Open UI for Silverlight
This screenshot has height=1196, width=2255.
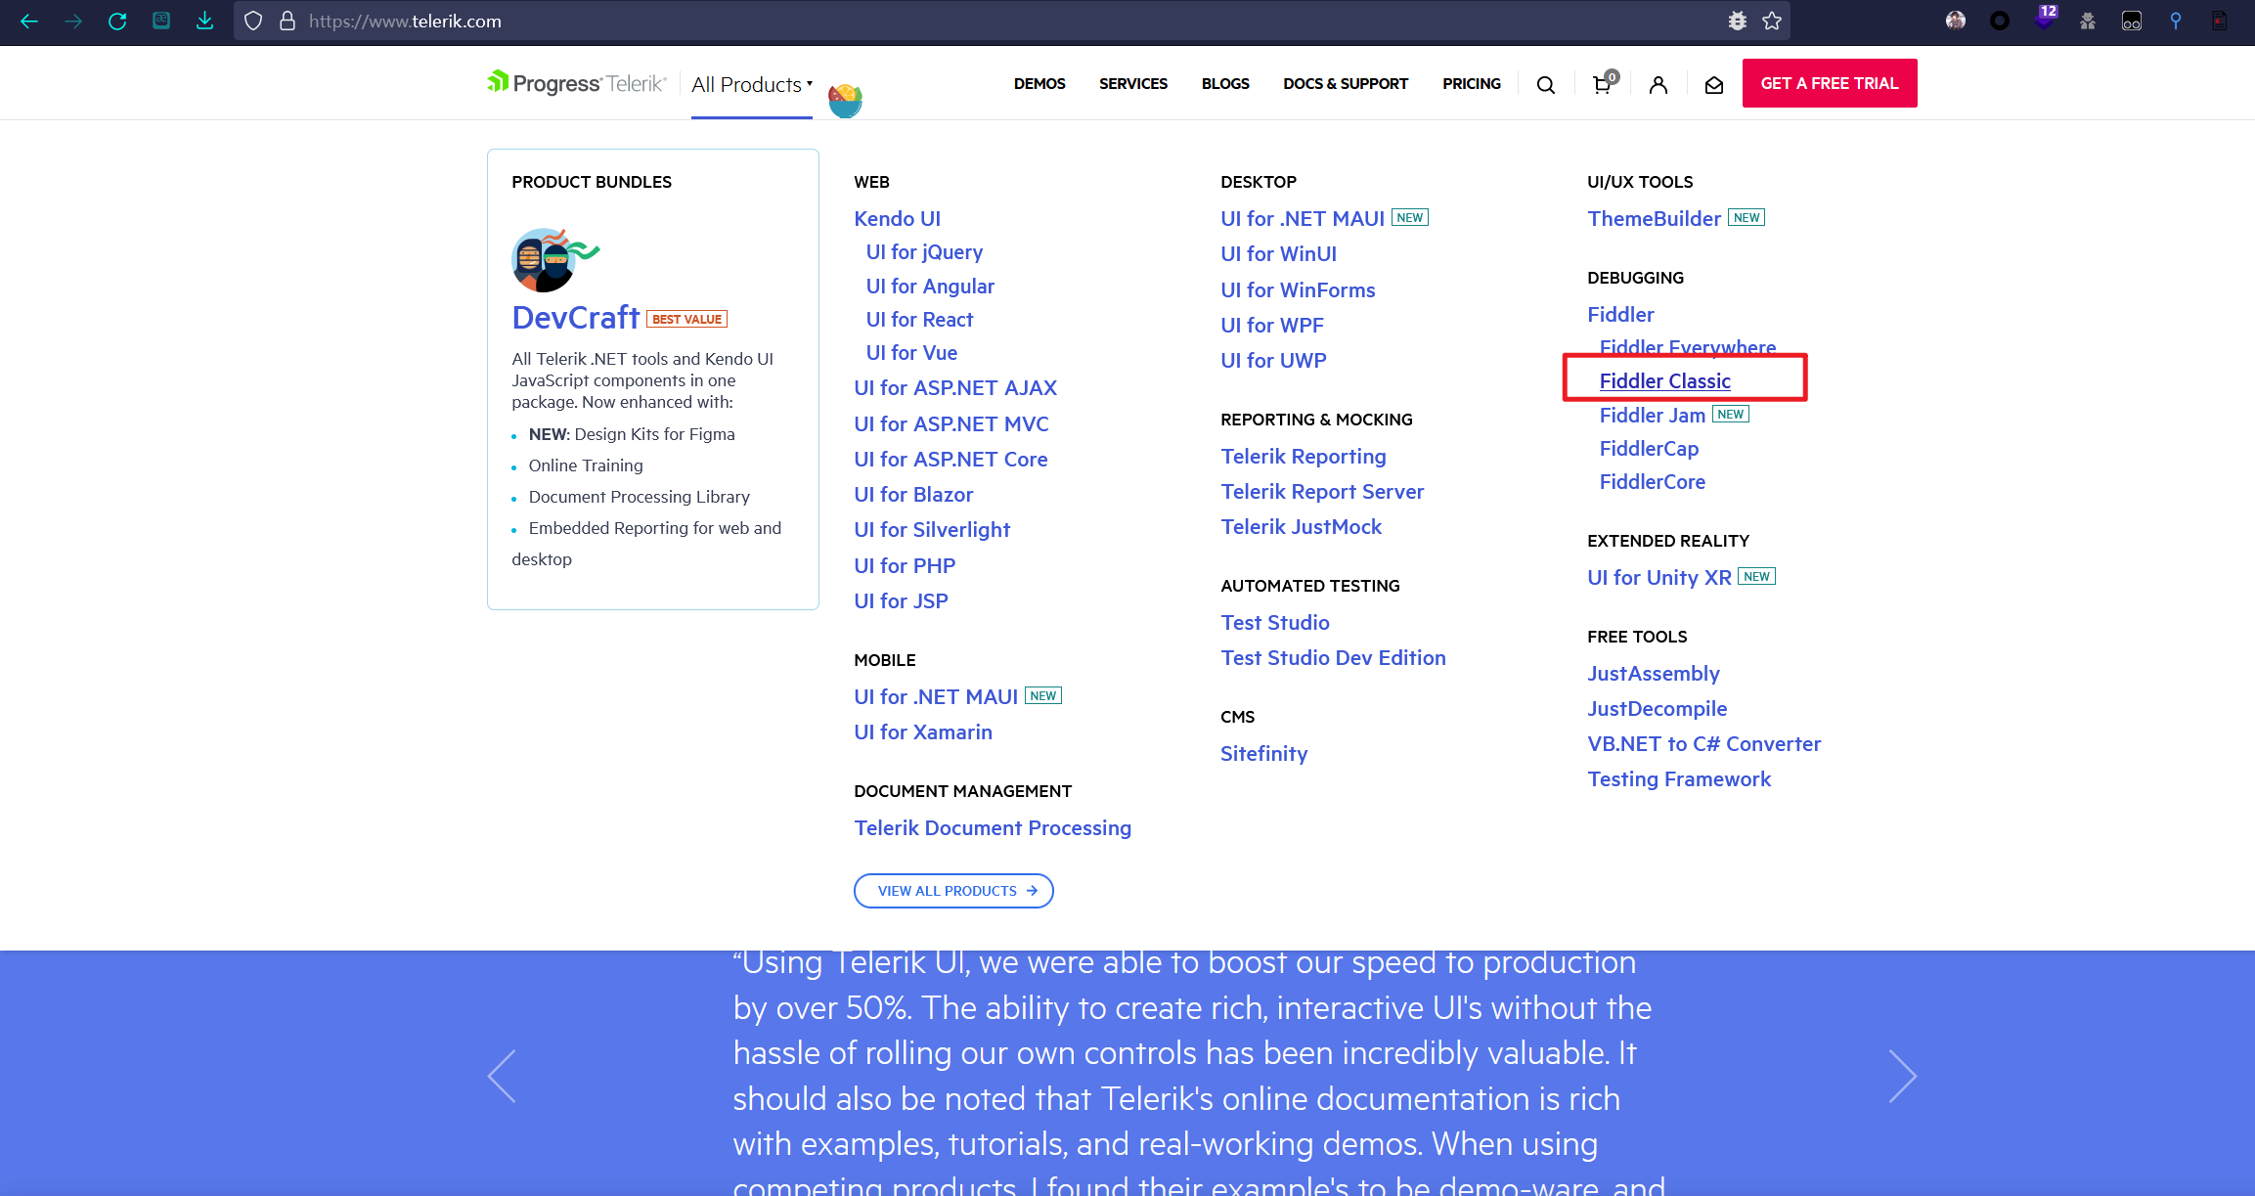(x=932, y=530)
